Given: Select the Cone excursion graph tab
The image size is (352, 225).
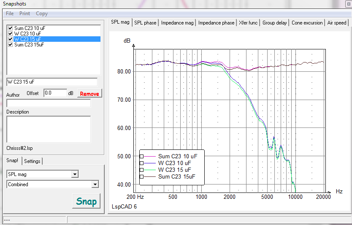Looking at the screenshot, I should coord(307,23).
